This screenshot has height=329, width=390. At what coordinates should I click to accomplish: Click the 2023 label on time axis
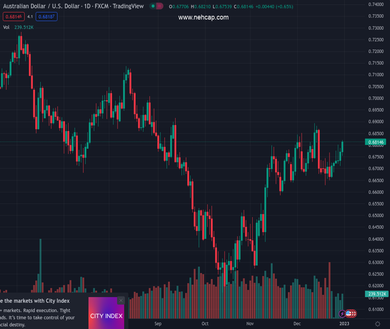pyautogui.click(x=344, y=324)
